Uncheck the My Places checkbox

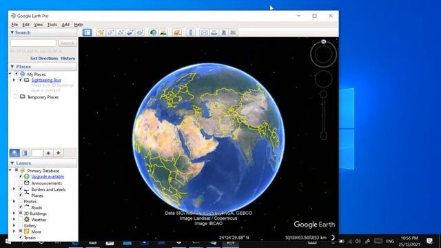[17, 74]
